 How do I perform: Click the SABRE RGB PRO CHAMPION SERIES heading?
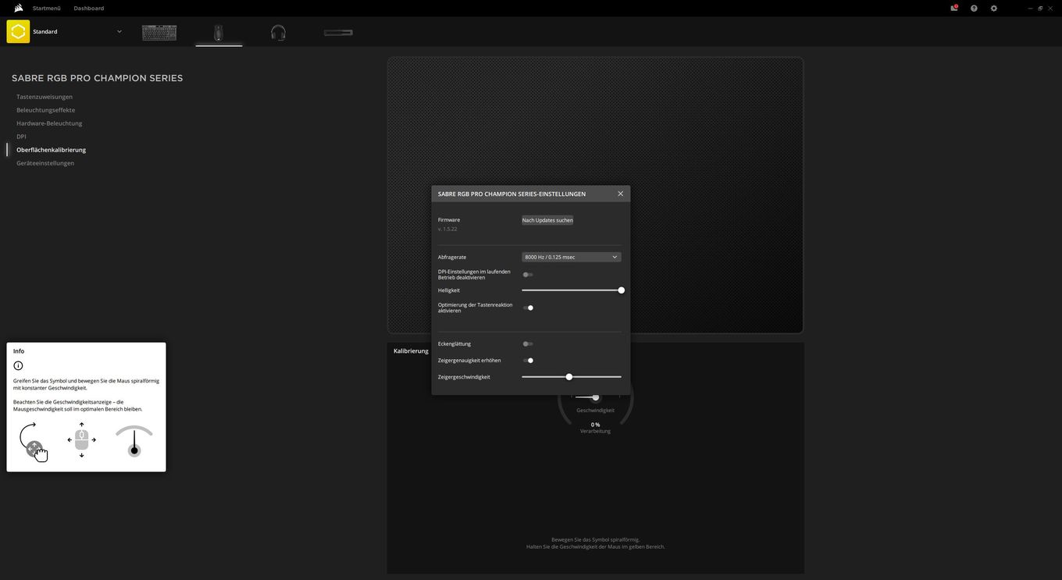(x=98, y=78)
